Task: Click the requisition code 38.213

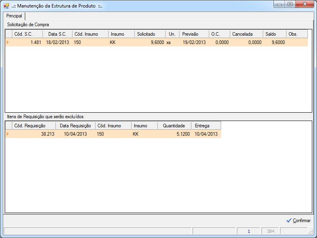Action: click(x=34, y=134)
